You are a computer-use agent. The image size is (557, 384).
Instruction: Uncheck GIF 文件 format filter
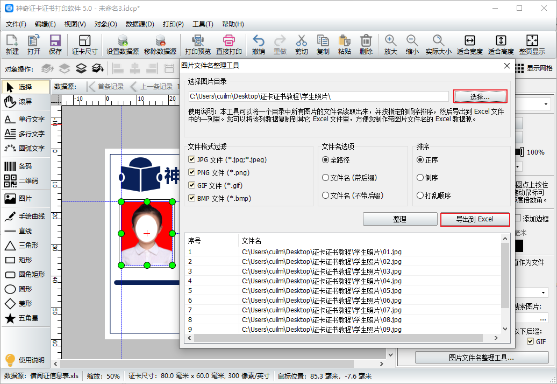tap(192, 185)
